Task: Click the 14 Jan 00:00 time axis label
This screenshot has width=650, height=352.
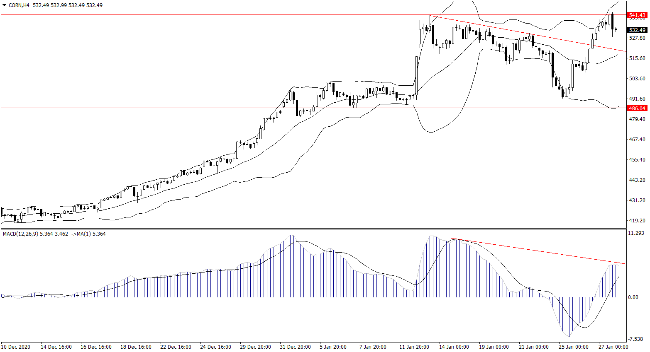Action: coord(454,347)
